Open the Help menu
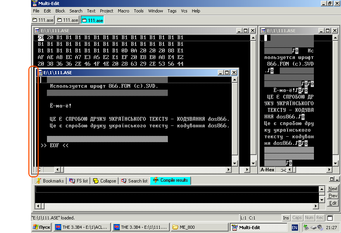341x233 pixels. pos(196,11)
